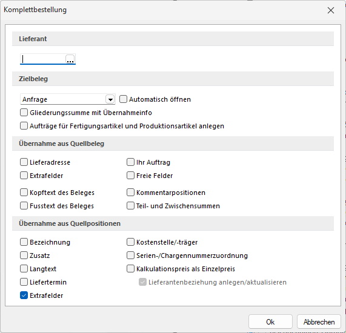Open supplier lookup via the ellipsis button
The width and height of the screenshot is (346, 333).
pyautogui.click(x=70, y=59)
